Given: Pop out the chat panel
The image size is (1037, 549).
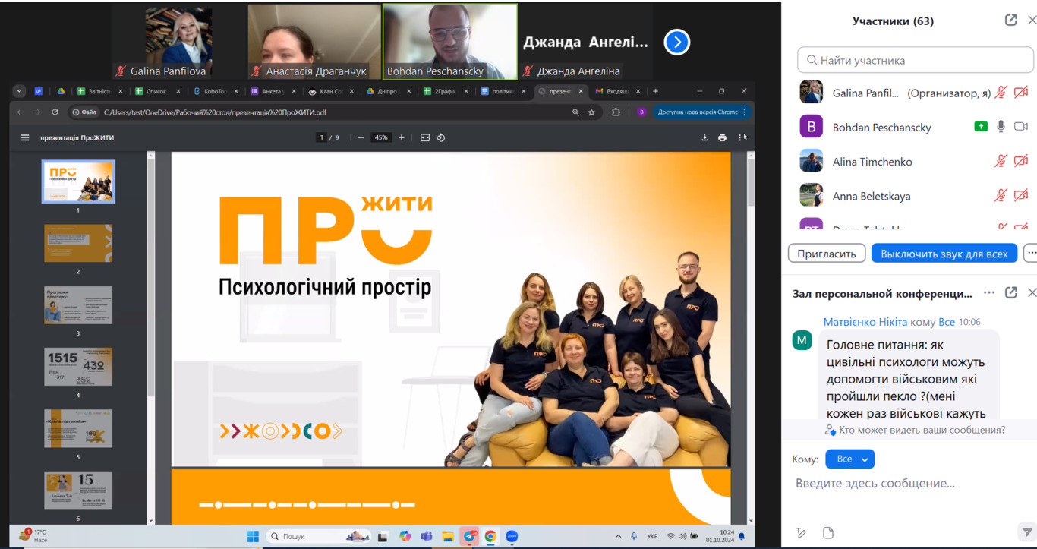Looking at the screenshot, I should click(1010, 292).
